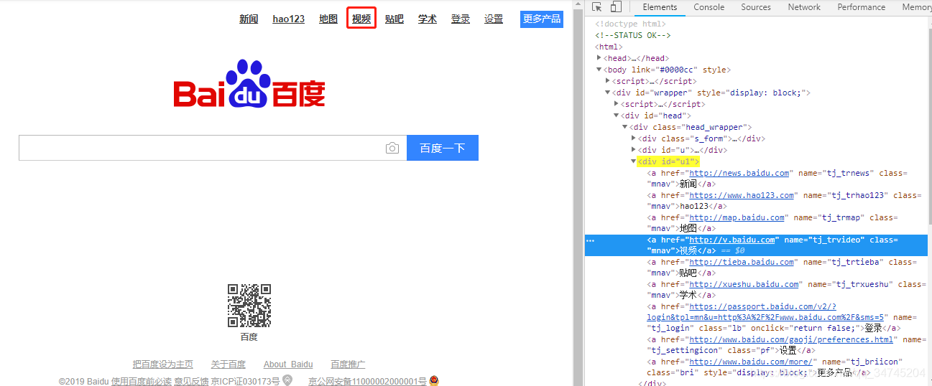Expand the first script node under body
Viewport: 932px width, 386px height.
click(x=608, y=81)
